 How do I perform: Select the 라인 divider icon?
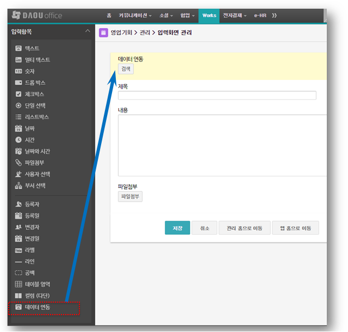coord(18,262)
